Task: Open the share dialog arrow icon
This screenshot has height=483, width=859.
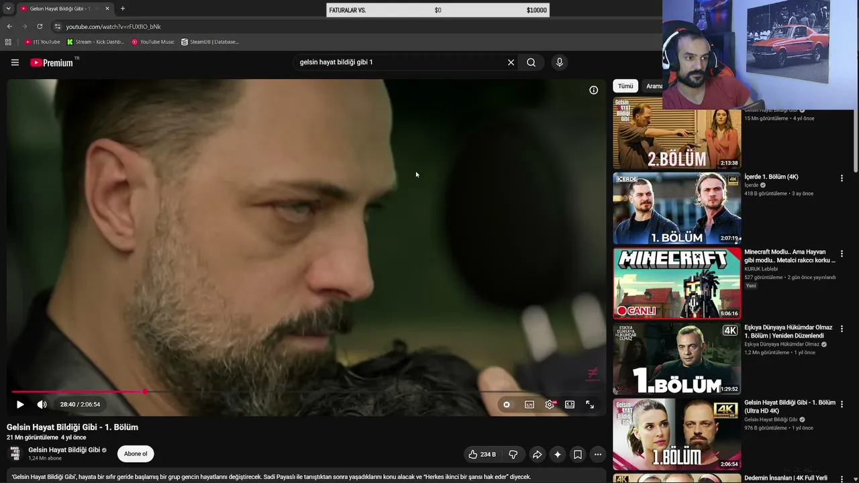Action: click(537, 454)
